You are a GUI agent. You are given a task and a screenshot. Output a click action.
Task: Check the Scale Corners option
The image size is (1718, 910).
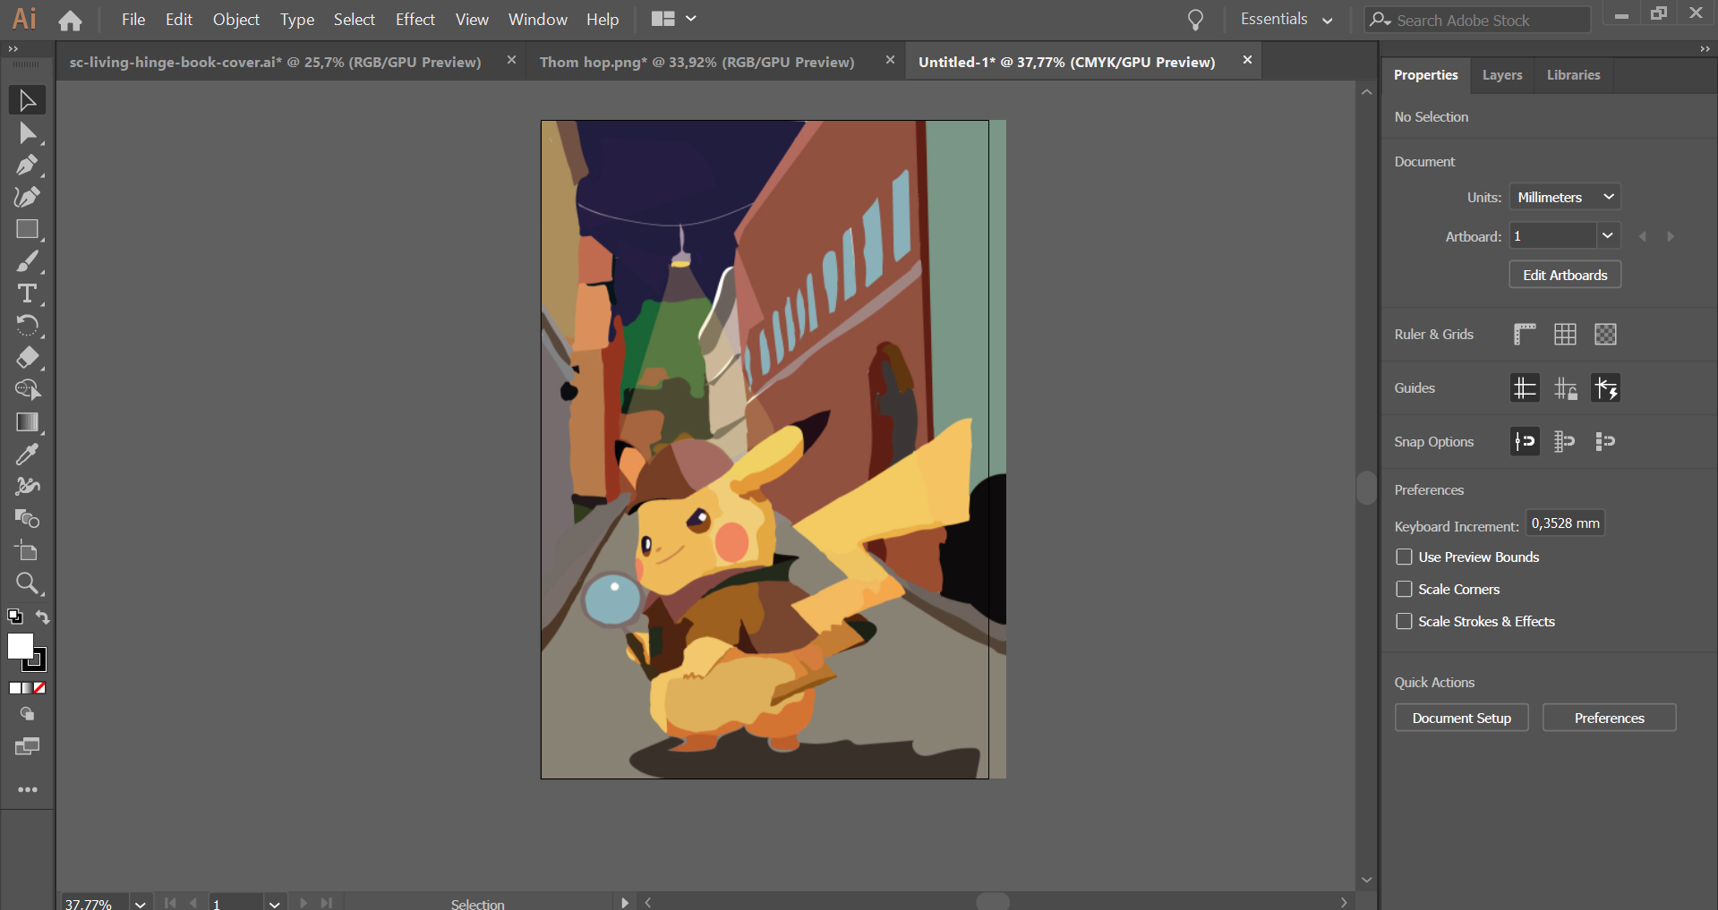pos(1404,590)
